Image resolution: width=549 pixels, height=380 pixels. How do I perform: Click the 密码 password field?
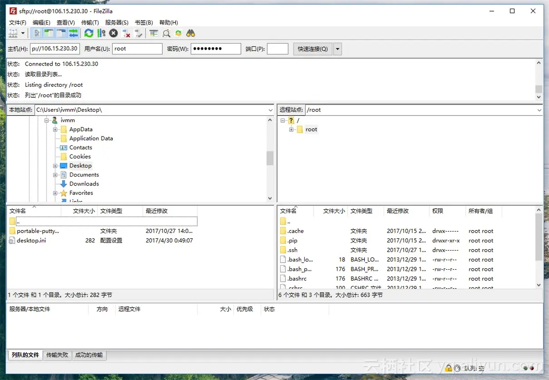click(216, 49)
